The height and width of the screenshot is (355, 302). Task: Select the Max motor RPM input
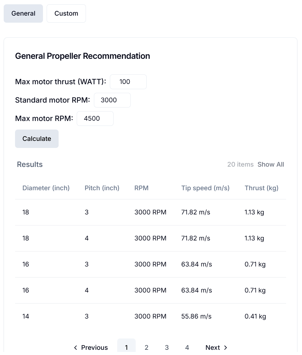coord(95,119)
